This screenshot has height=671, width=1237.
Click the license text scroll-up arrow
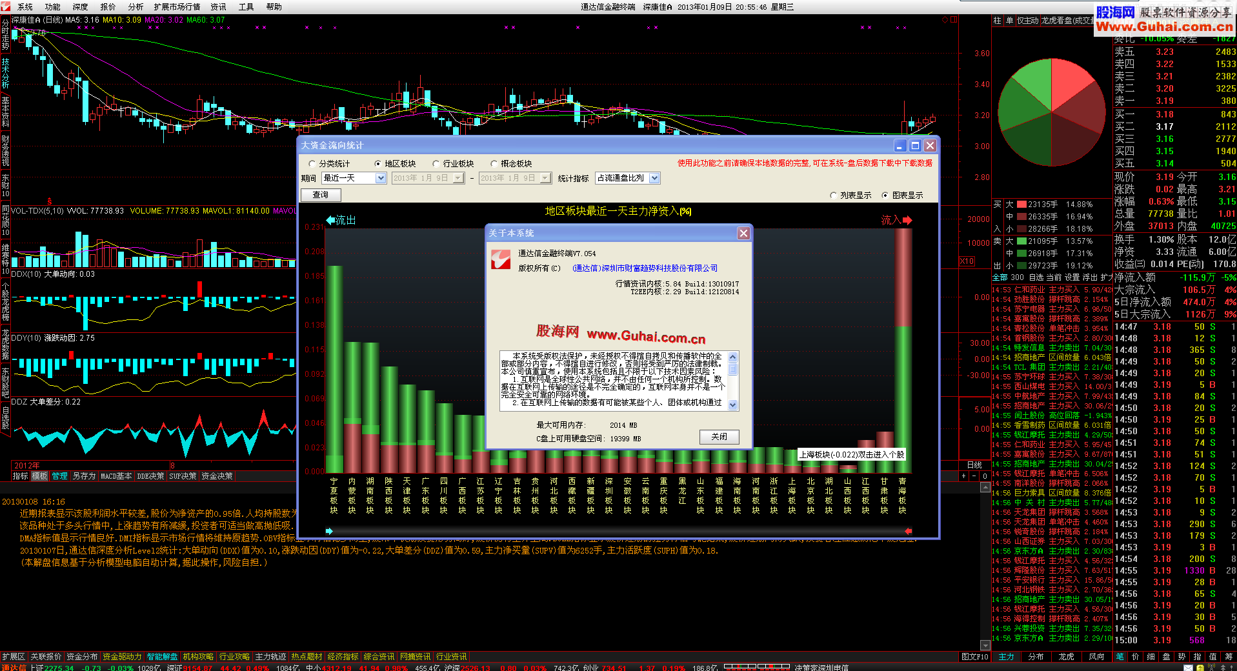733,357
